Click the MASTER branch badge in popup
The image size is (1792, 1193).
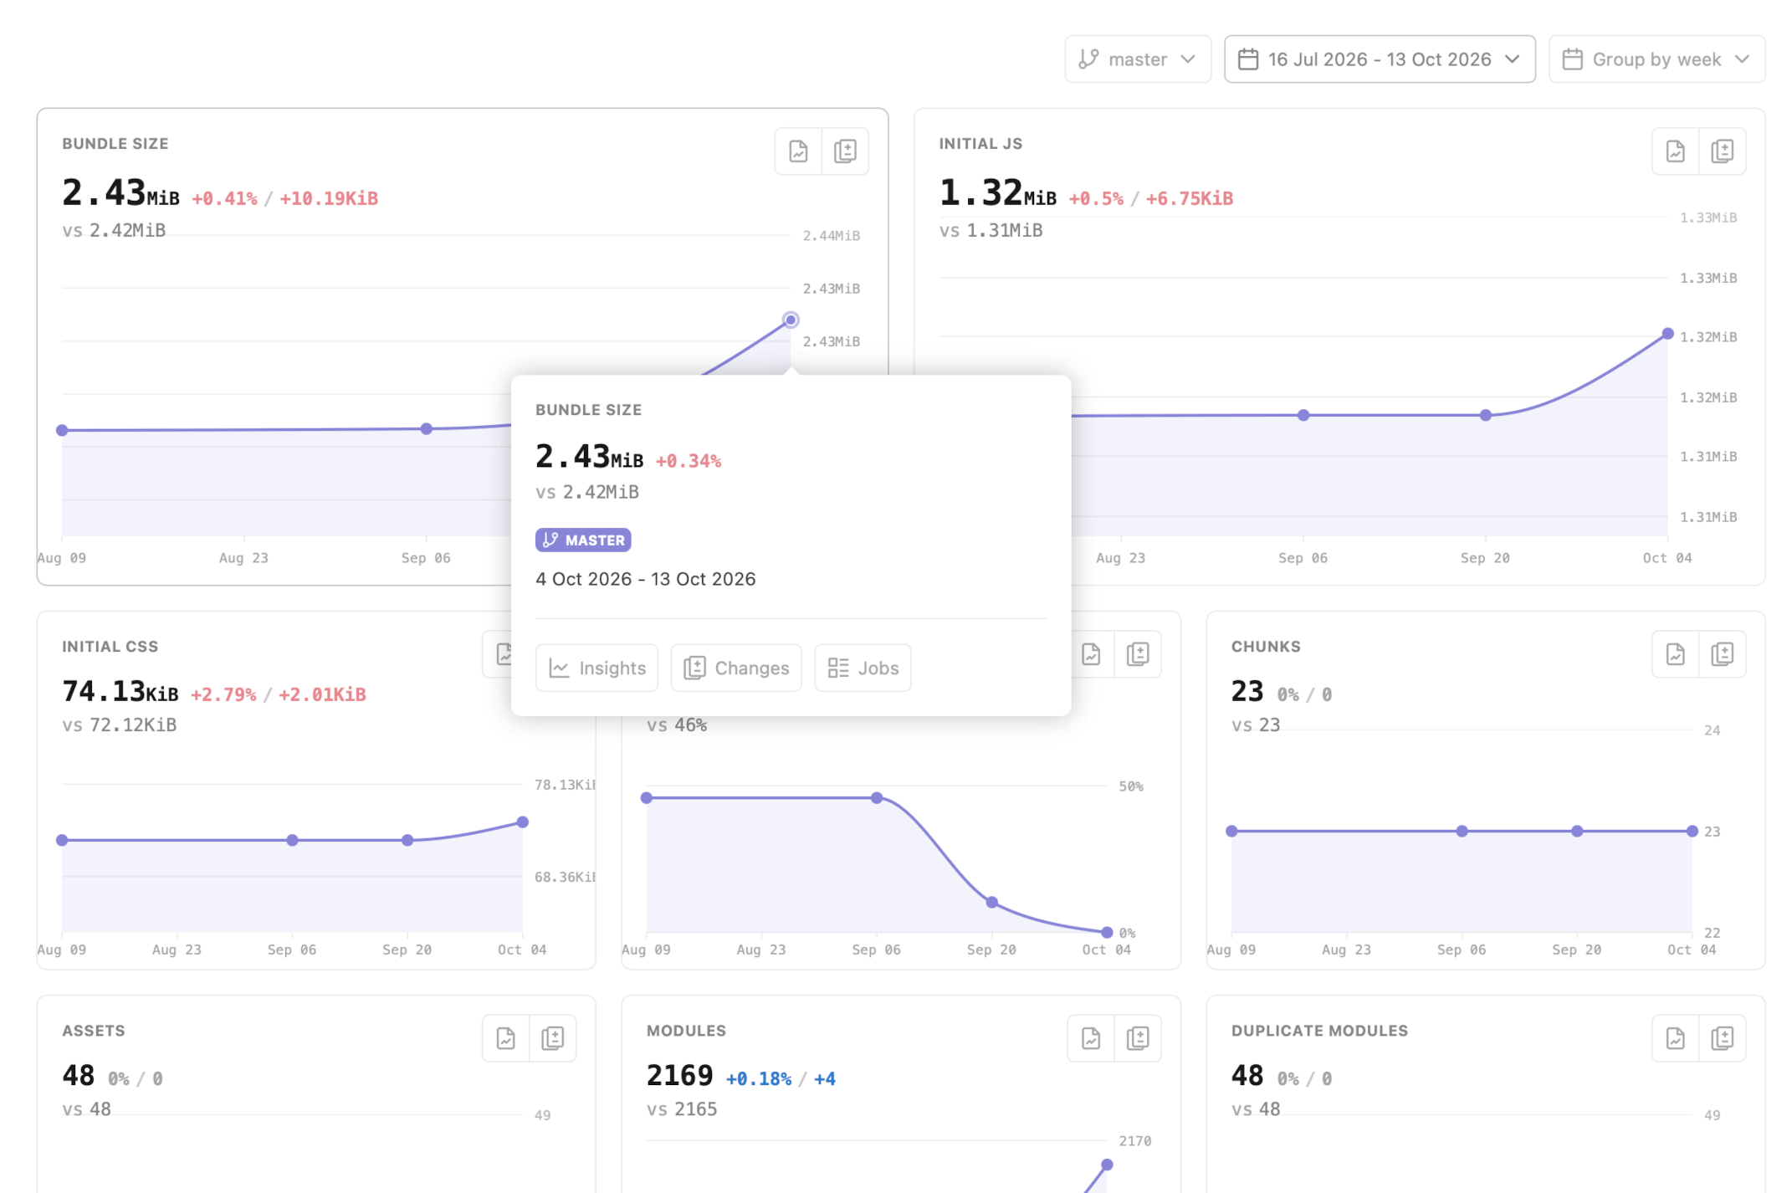(583, 540)
